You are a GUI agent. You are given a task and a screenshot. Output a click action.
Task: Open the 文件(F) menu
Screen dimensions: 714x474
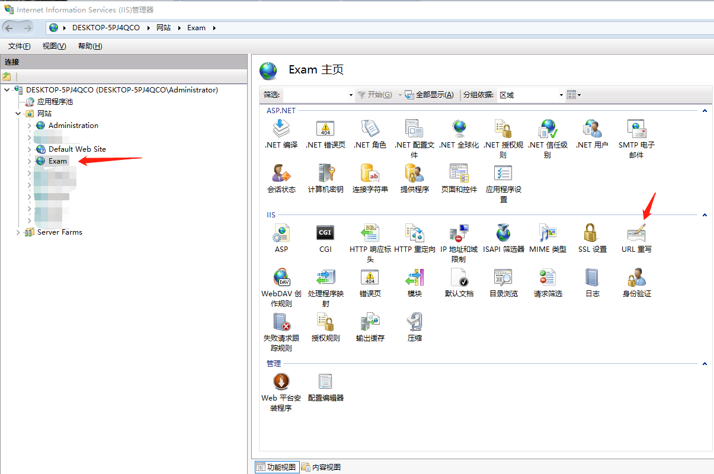(20, 46)
